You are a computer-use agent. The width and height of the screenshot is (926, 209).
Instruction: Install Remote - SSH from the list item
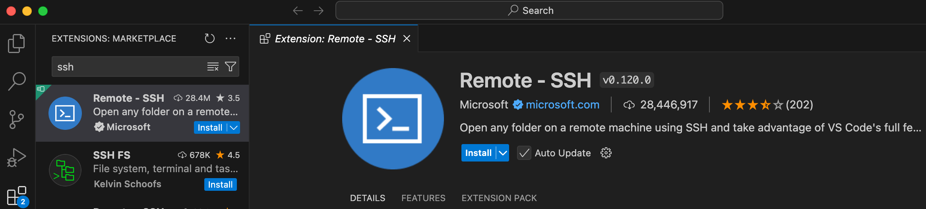[210, 127]
